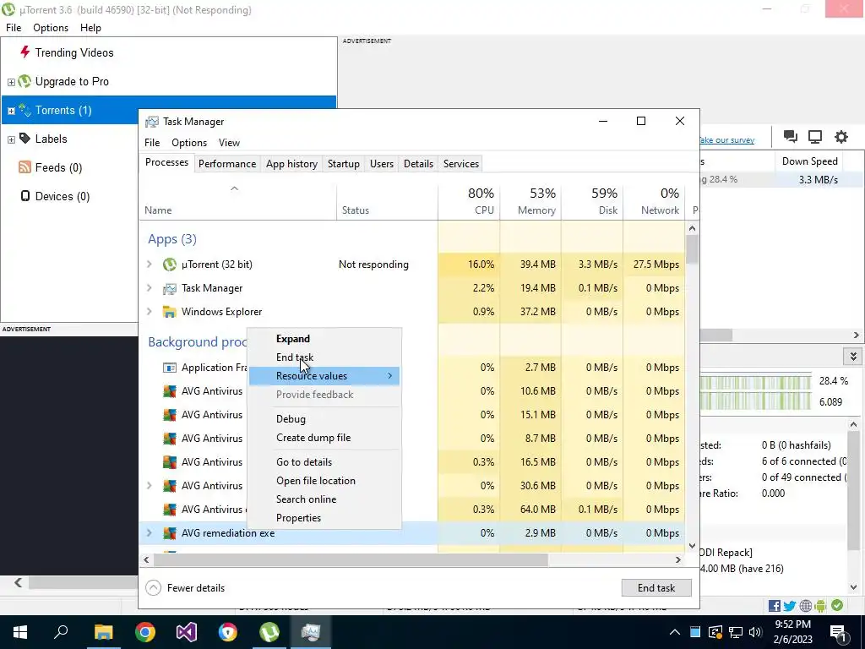Click the volume speaker tray icon
The height and width of the screenshot is (649, 865).
point(755,632)
